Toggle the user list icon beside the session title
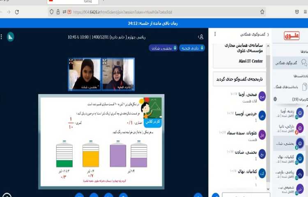 click(201, 37)
